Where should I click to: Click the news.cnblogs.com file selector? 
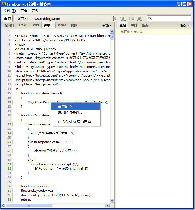(x=46, y=19)
